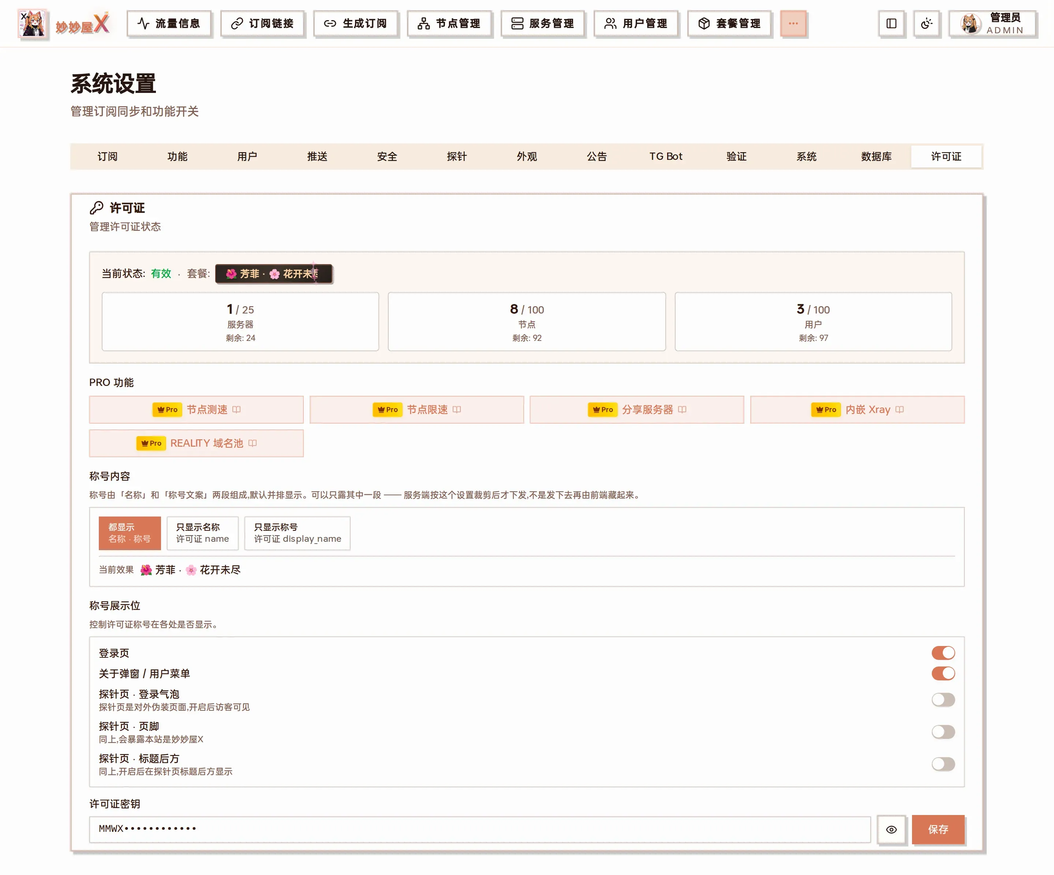Image resolution: width=1054 pixels, height=875 pixels.
Task: Go to 节点管理 navigation item
Action: coord(449,23)
